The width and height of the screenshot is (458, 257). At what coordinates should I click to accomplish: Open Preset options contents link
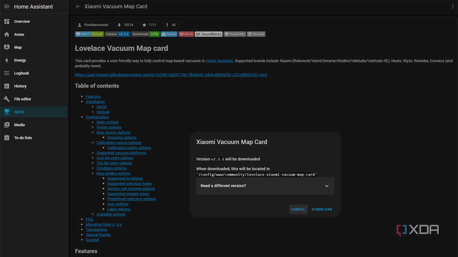pos(109,127)
